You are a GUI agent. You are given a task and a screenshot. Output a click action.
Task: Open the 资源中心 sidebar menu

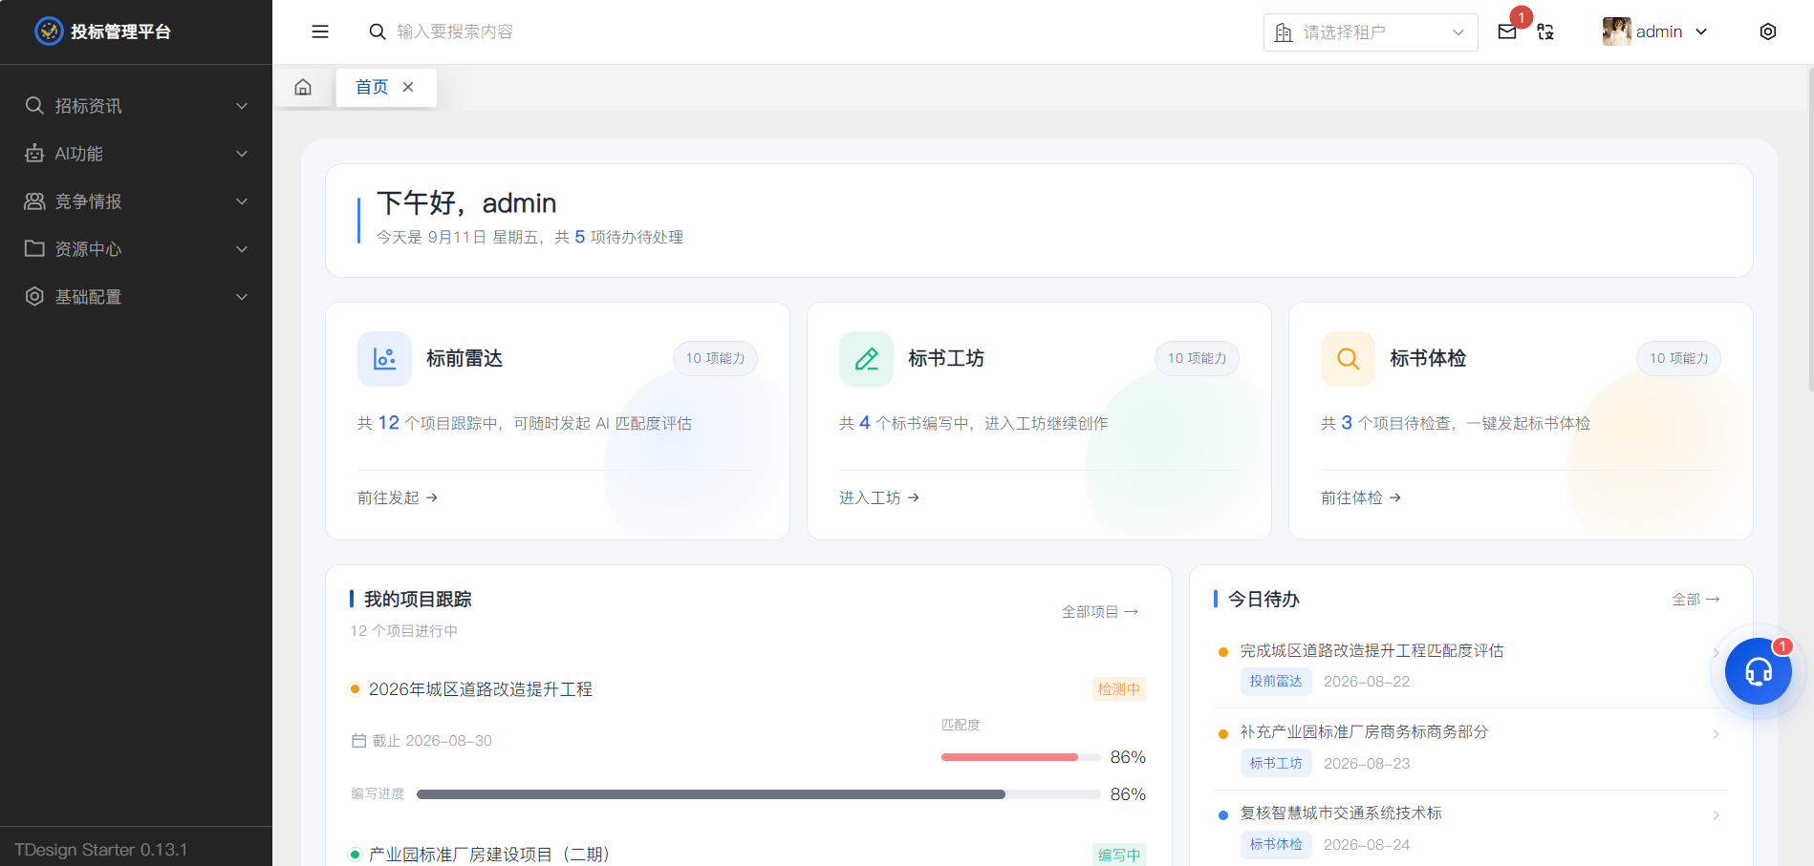coord(136,249)
